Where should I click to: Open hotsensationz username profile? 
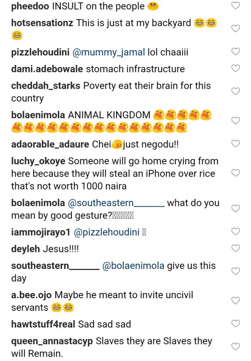[42, 23]
